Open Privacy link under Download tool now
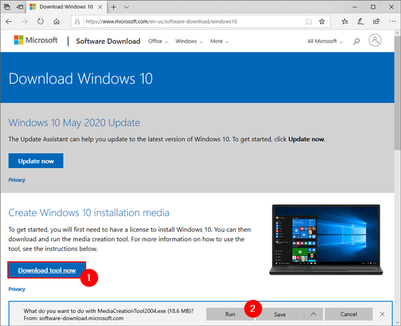 17,289
